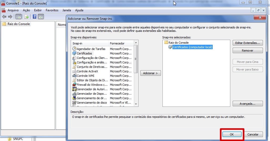This screenshot has height=141, width=270.
Task: Open the Favoritos menu
Action: pos(52,10)
